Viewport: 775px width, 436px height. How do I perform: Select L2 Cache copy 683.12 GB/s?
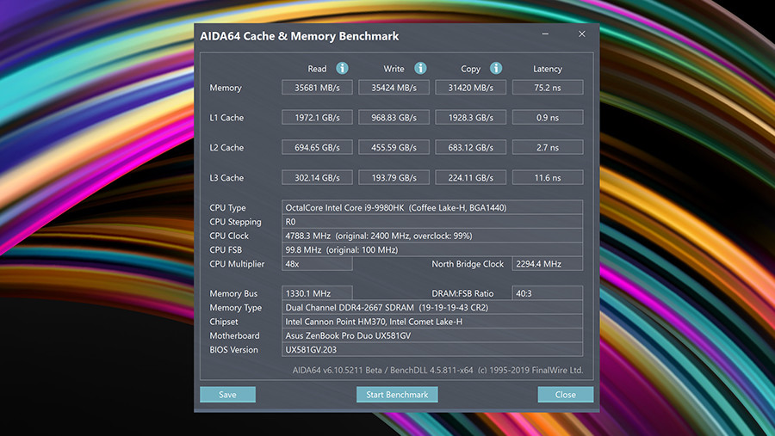[x=470, y=147]
